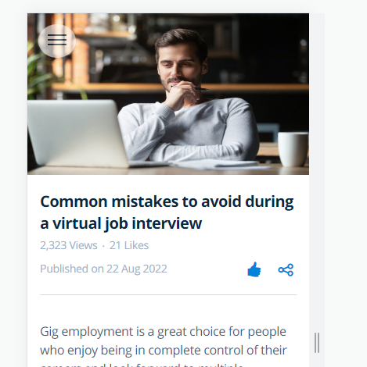Share the article using the share icon
367x367 pixels.
coord(286,270)
